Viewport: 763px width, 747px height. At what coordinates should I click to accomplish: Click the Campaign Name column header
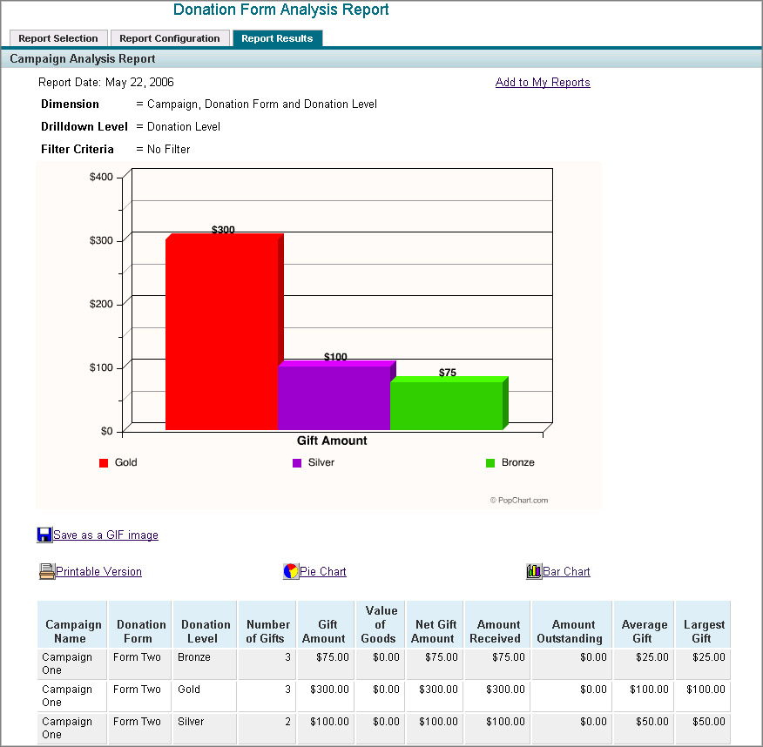point(72,623)
